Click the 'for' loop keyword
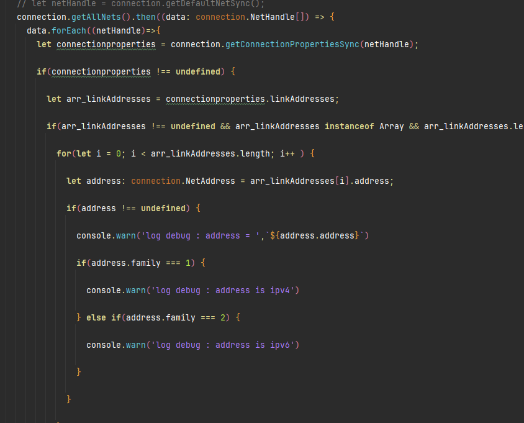The width and height of the screenshot is (524, 423). 63,154
